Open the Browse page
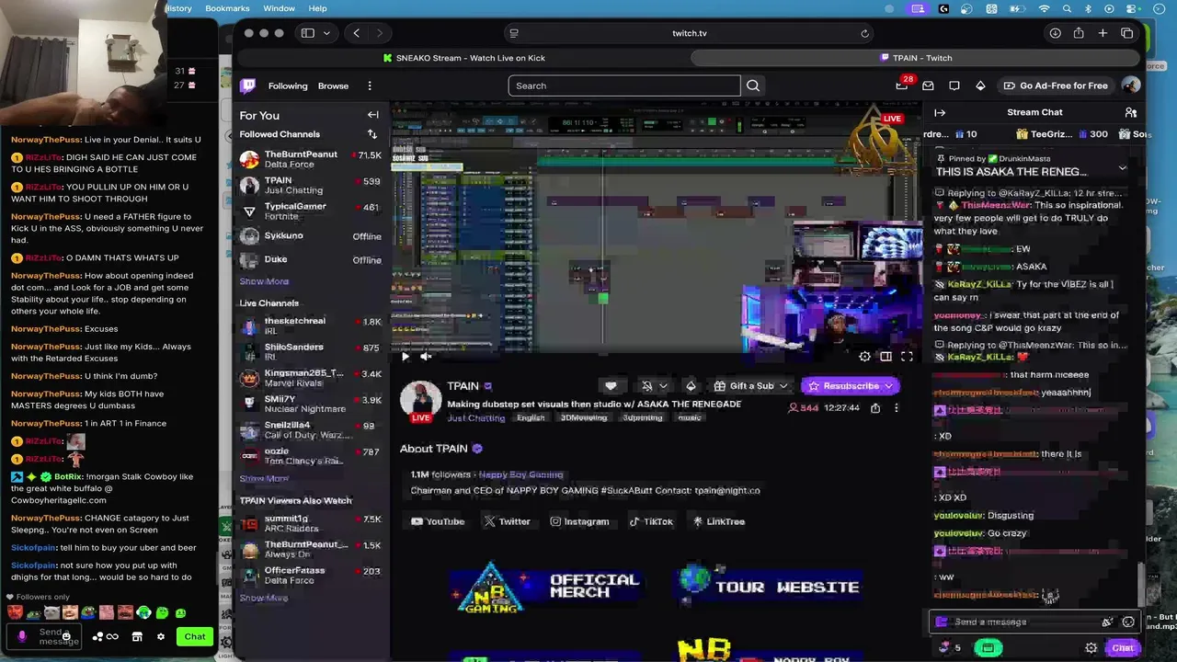The width and height of the screenshot is (1177, 662). click(333, 86)
